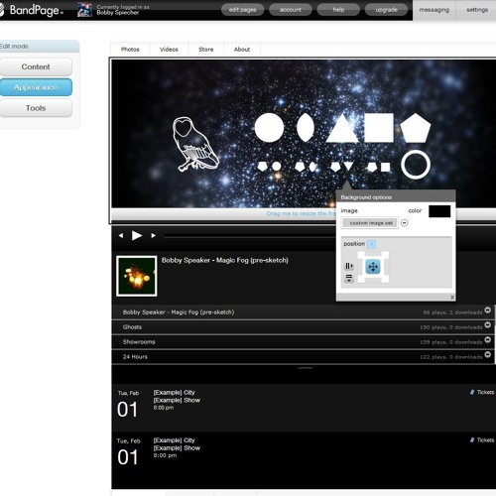Remove the 24 Hours track via minus icon
Image resolution: width=496 pixels, height=496 pixels.
coord(487,354)
